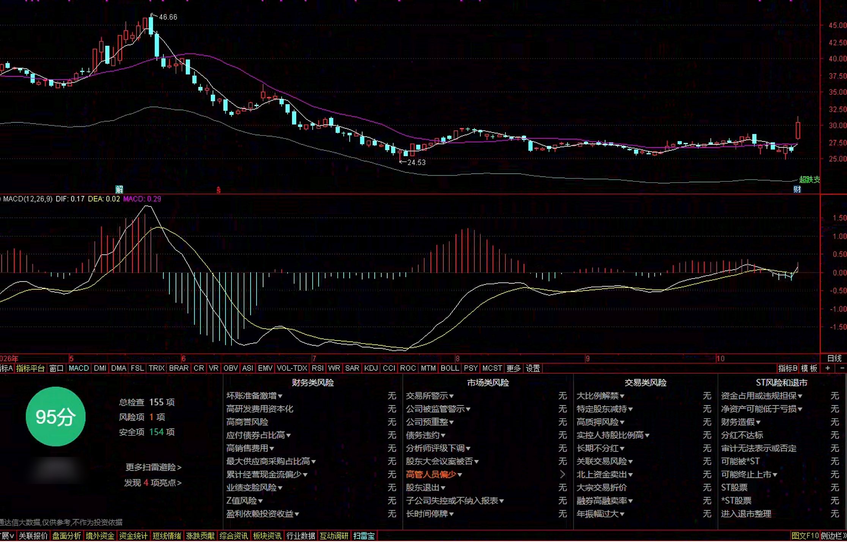Click the plus zoom-in icon beside 模板

pos(828,368)
